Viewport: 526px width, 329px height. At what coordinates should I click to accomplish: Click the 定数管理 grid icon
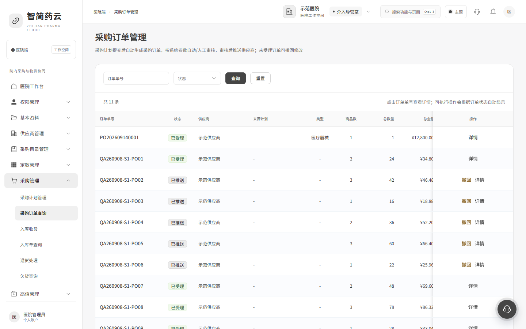point(14,165)
